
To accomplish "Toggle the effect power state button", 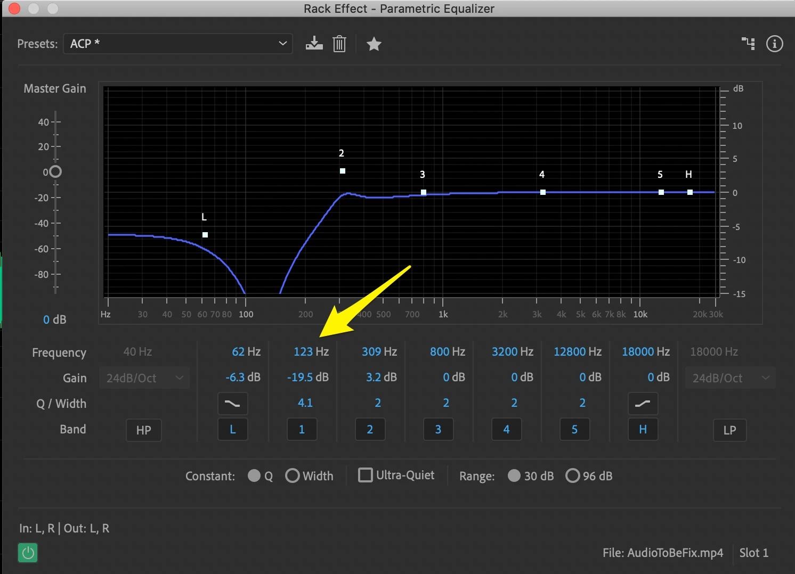I will pyautogui.click(x=28, y=553).
